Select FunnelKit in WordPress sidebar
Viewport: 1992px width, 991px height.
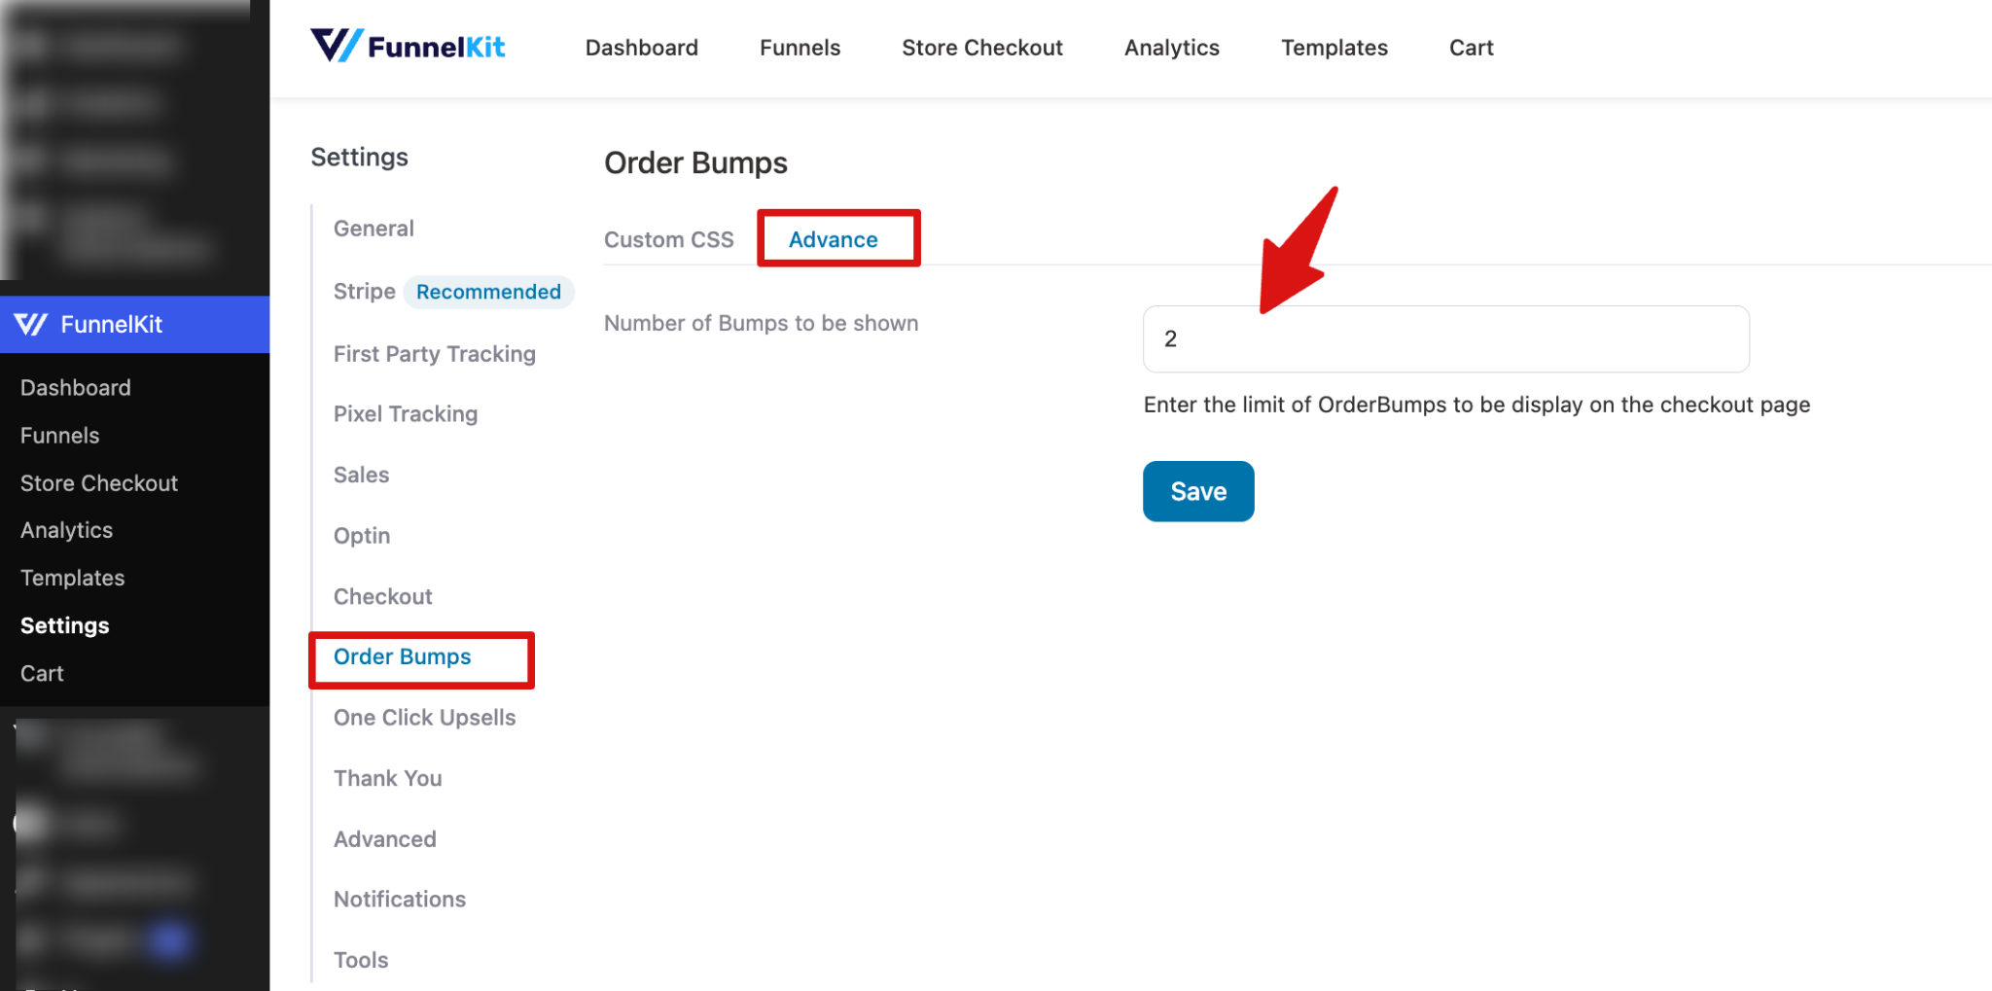click(x=134, y=324)
